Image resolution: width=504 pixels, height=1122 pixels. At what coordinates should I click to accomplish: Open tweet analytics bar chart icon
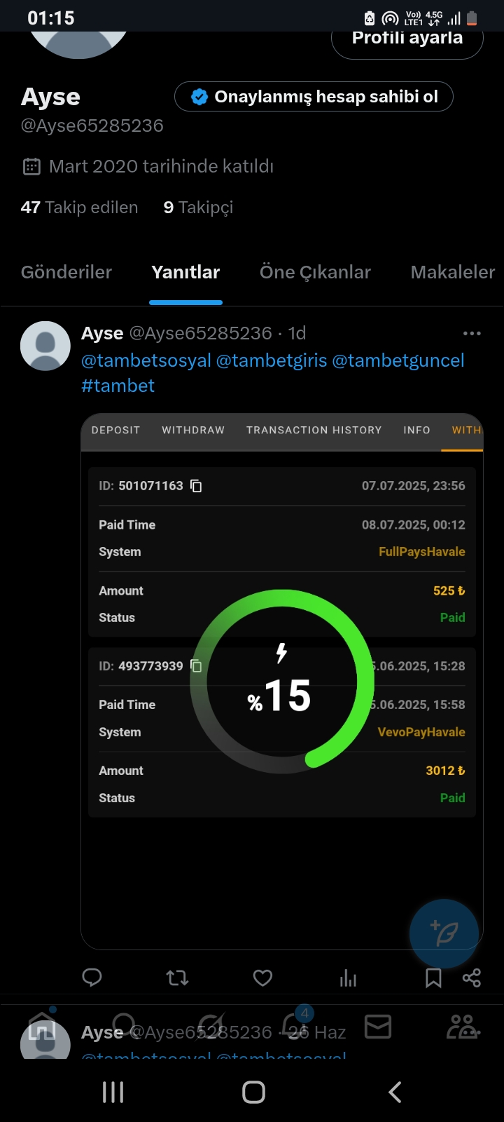(348, 978)
